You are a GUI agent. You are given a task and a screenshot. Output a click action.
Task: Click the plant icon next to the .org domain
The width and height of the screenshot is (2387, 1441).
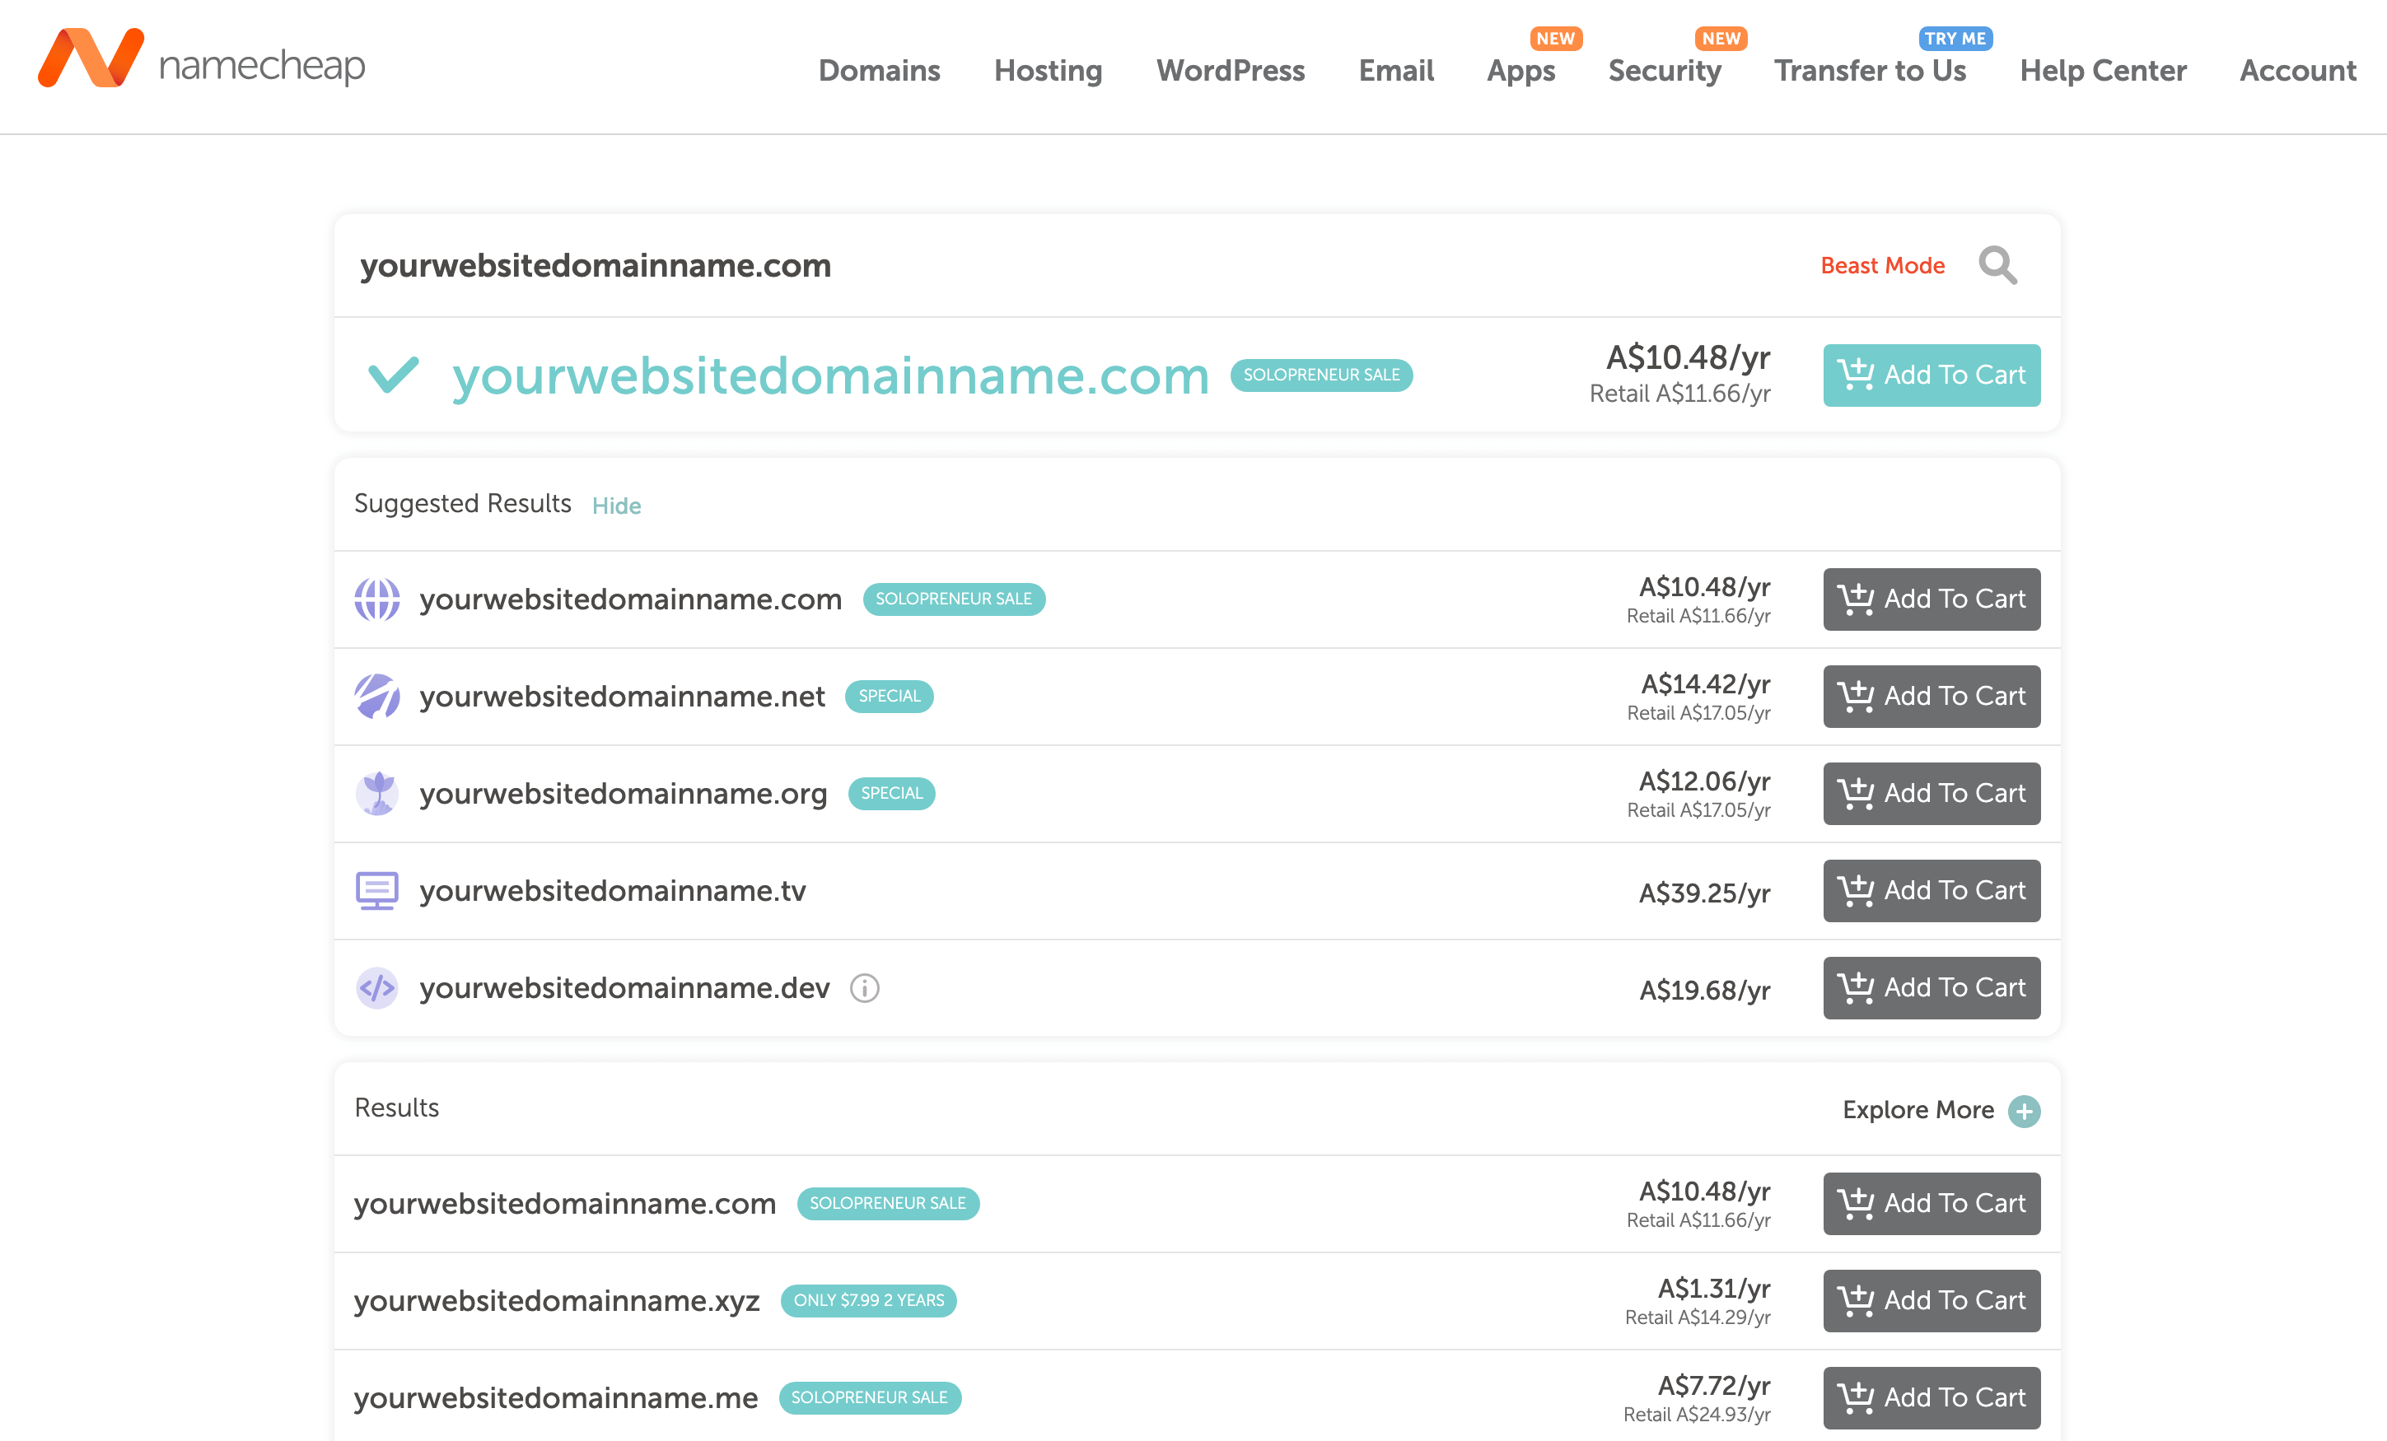(x=377, y=793)
